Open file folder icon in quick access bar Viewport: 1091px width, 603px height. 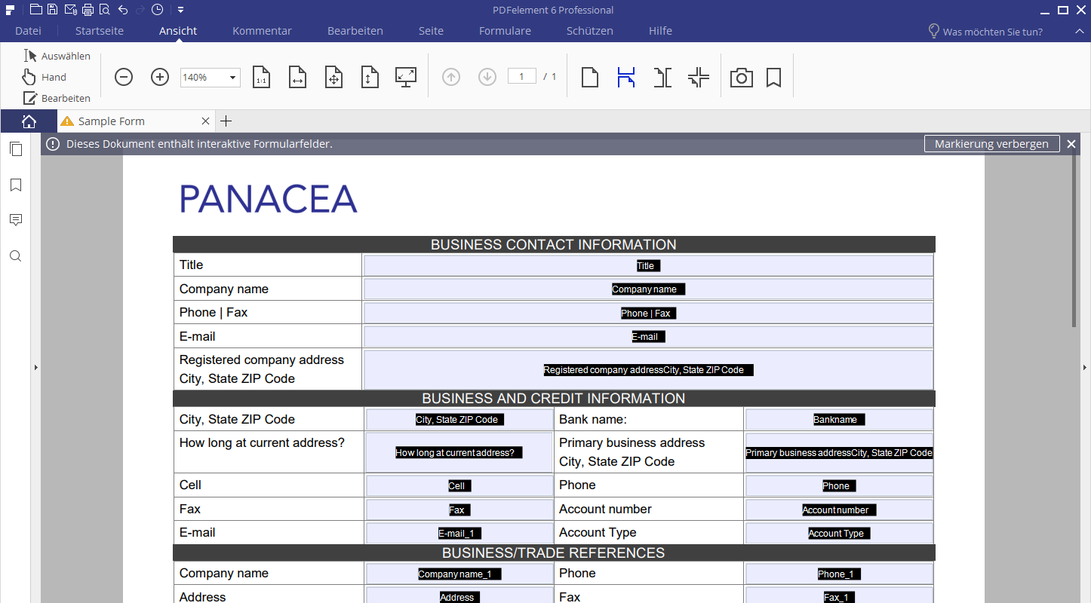(35, 10)
